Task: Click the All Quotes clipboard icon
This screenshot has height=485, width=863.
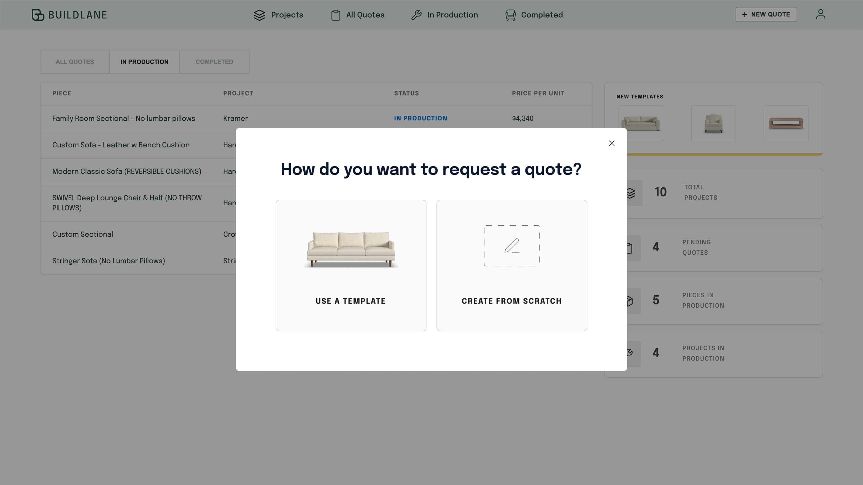Action: coord(335,15)
